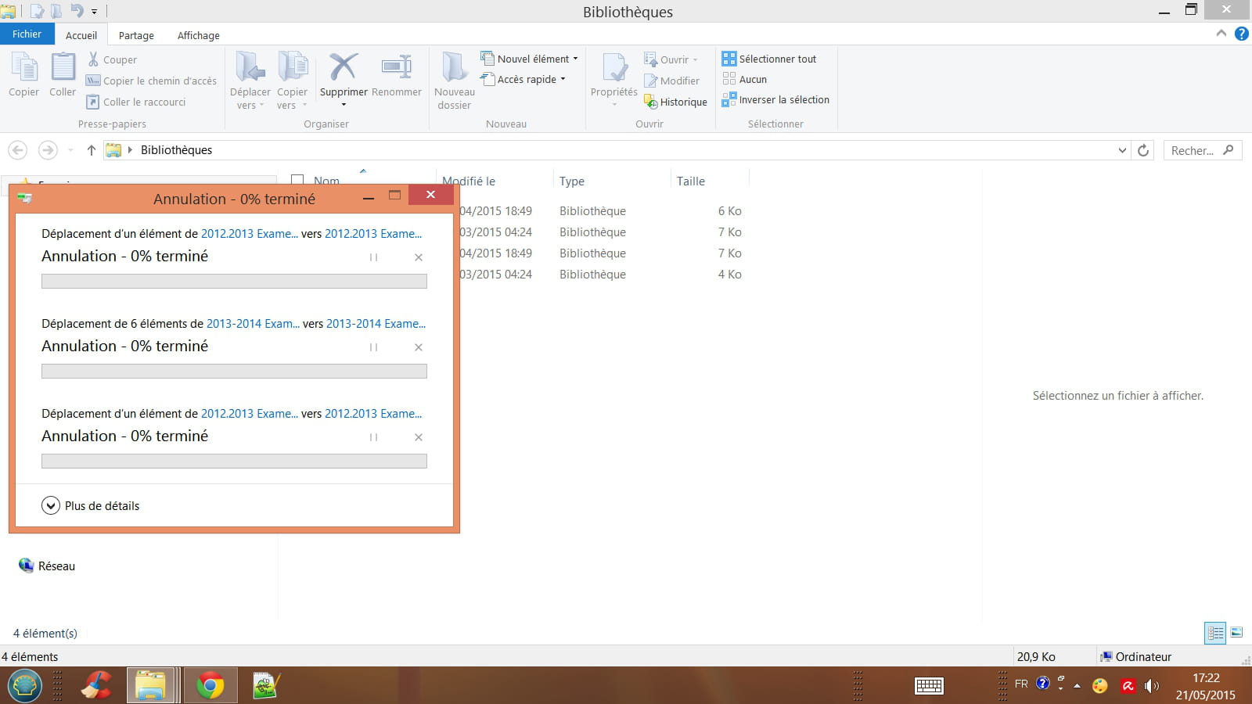The height and width of the screenshot is (704, 1252).
Task: Switch to details view icon at bottom right
Action: pos(1215,633)
